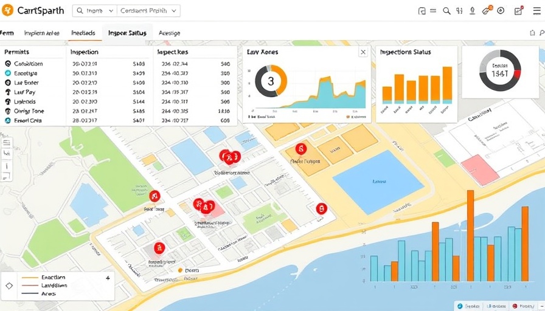Open the tag icon with orange badge

(487, 10)
